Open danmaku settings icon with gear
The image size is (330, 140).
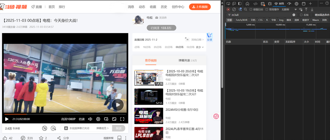(53, 128)
